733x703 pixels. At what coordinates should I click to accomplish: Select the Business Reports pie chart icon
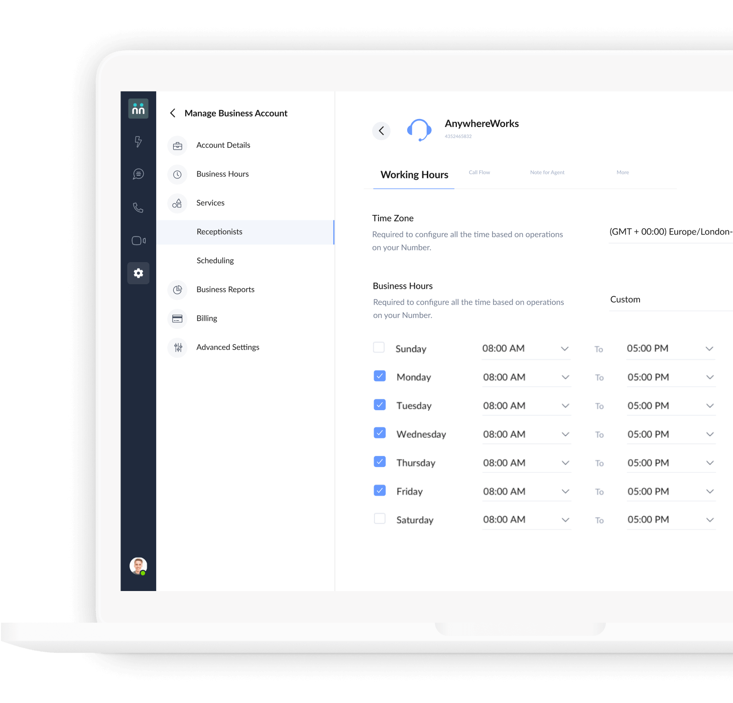point(177,290)
